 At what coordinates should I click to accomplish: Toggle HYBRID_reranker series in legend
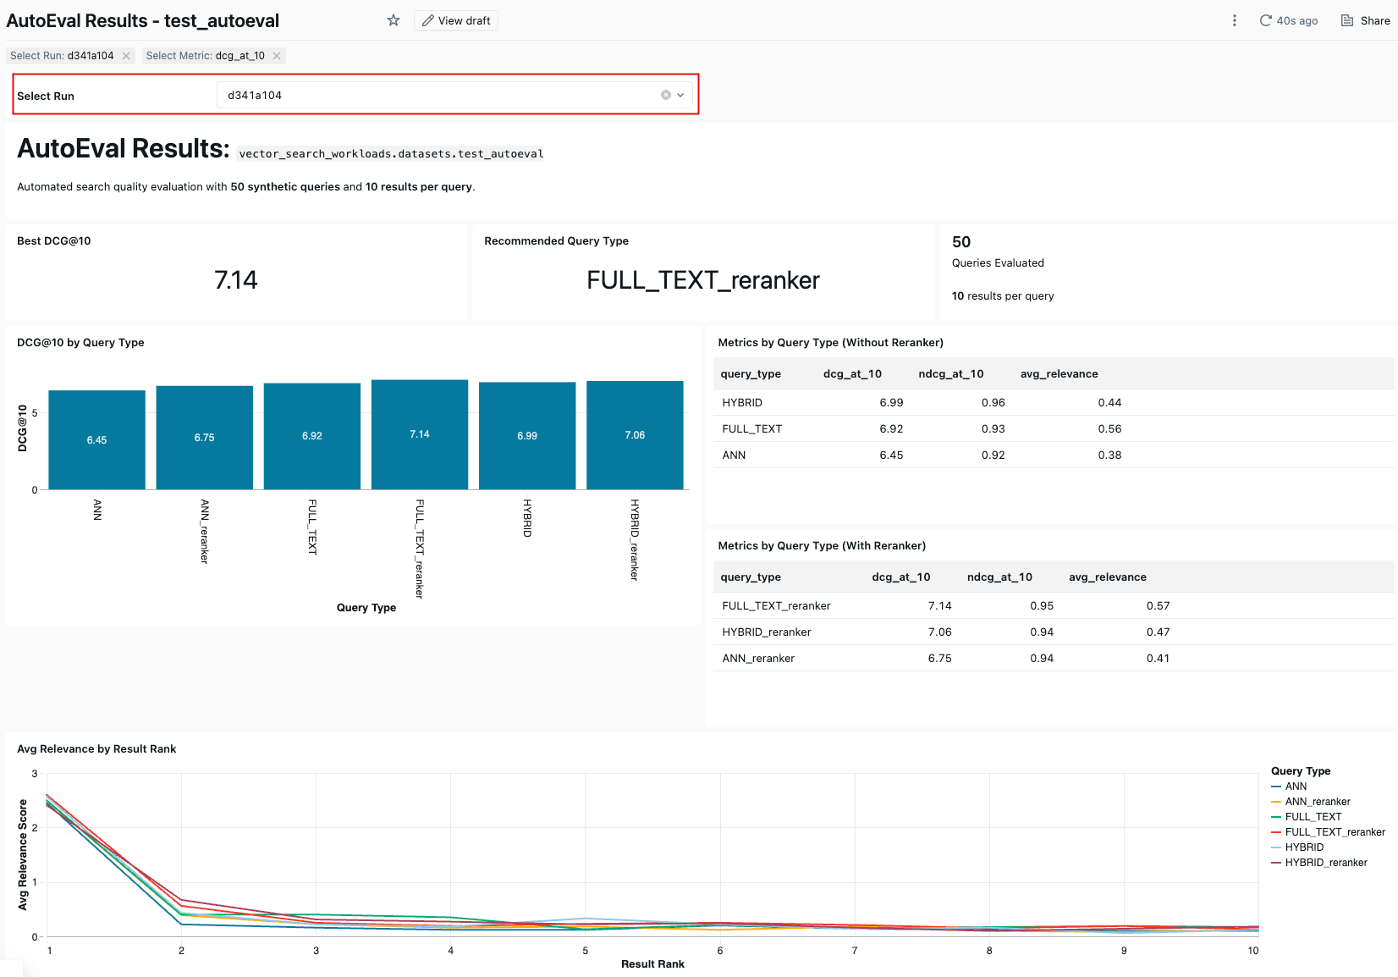tap(1325, 863)
